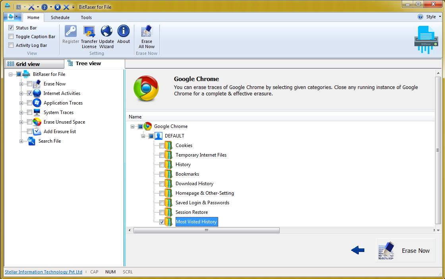The height and width of the screenshot is (279, 445).
Task: Click the tools icon in quick access bar
Action: 31,7
